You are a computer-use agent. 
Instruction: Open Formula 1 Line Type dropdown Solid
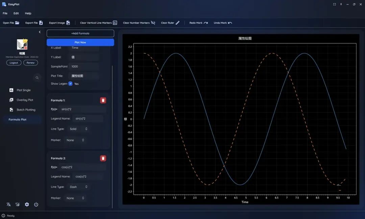(x=78, y=129)
